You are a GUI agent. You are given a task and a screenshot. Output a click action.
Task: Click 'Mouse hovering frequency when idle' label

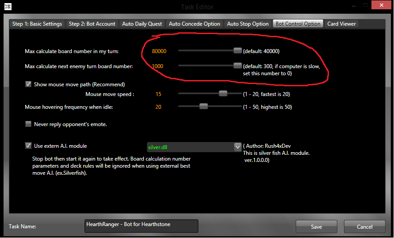click(69, 107)
